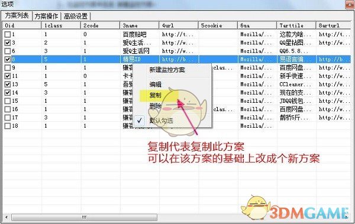Click the QQ6.5.8... article title cell
Viewport: 355px width, 224px height.
tap(293, 51)
